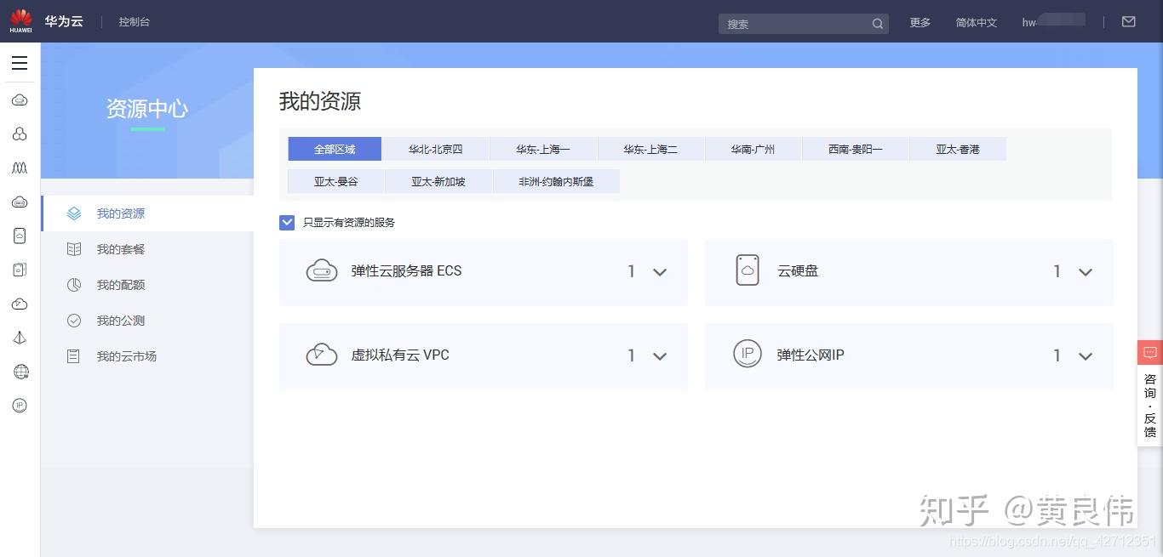Click the 虚拟私有云 VPC label
Screen dimensions: 1163x557
coord(400,355)
